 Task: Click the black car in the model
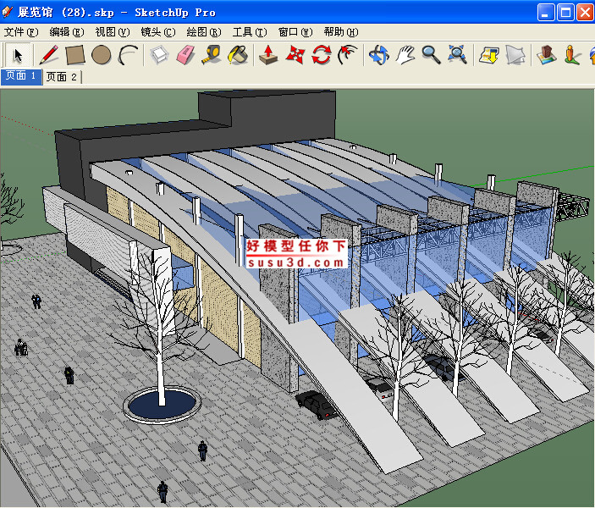click(x=317, y=405)
